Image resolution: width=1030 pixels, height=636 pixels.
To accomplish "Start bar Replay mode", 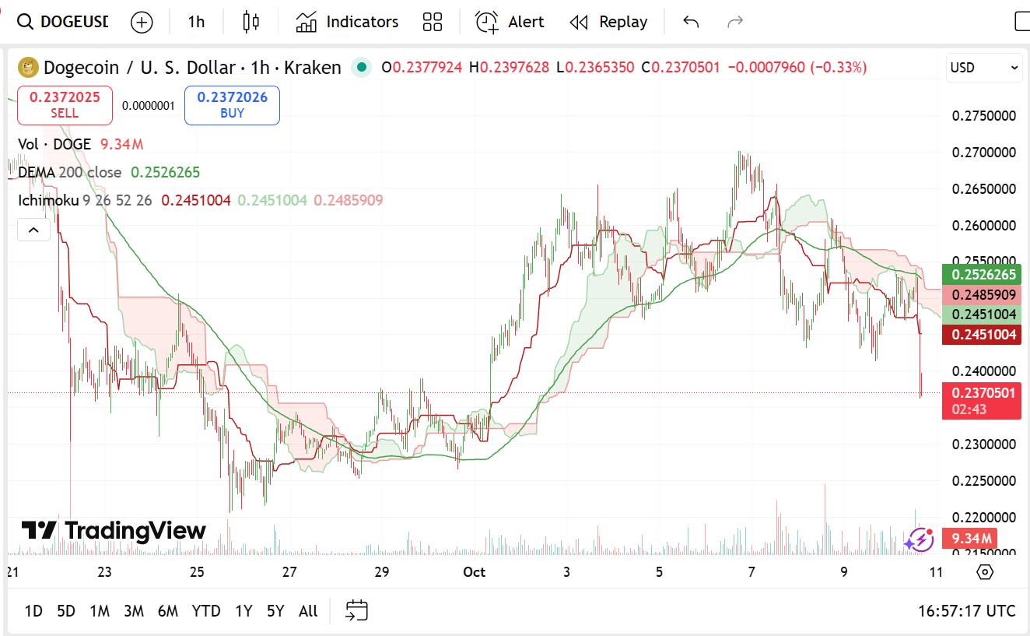I will [x=608, y=22].
